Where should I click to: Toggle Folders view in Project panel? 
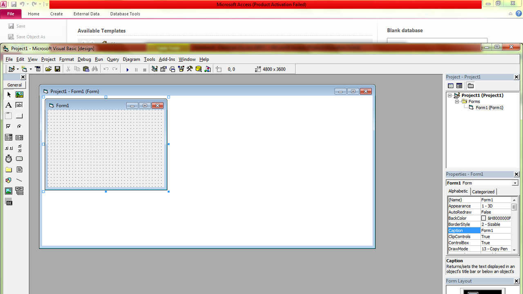(x=471, y=86)
